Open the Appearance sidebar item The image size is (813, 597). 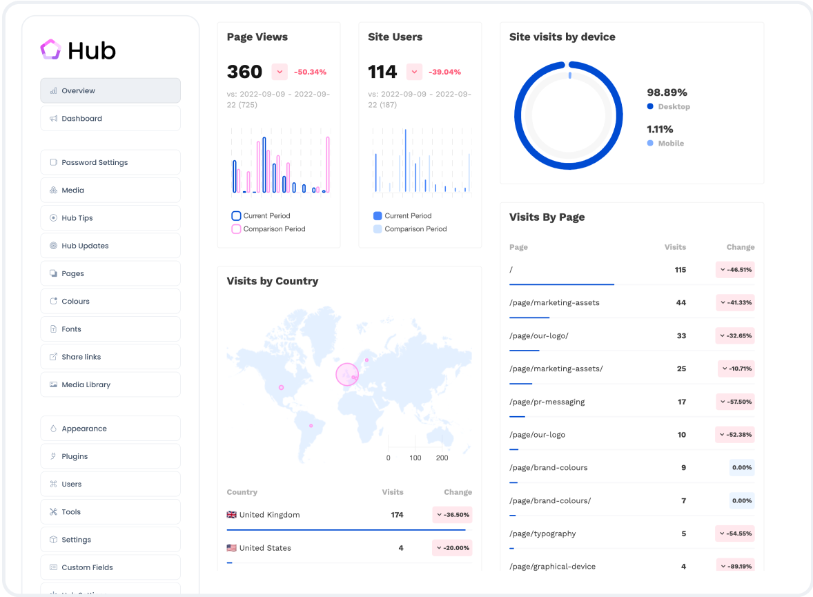(x=110, y=429)
